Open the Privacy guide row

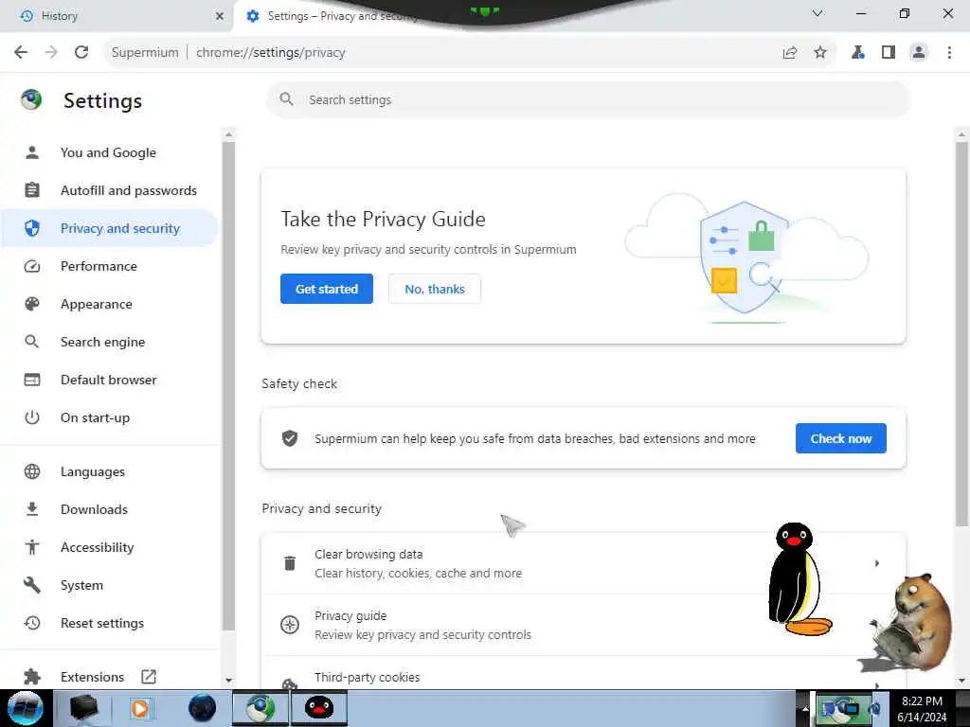pos(584,625)
